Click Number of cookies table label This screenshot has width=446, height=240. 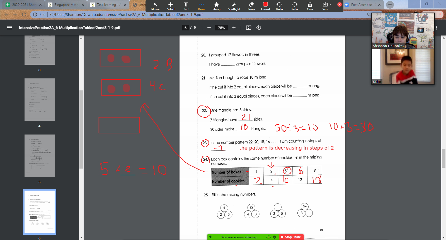tap(228, 181)
